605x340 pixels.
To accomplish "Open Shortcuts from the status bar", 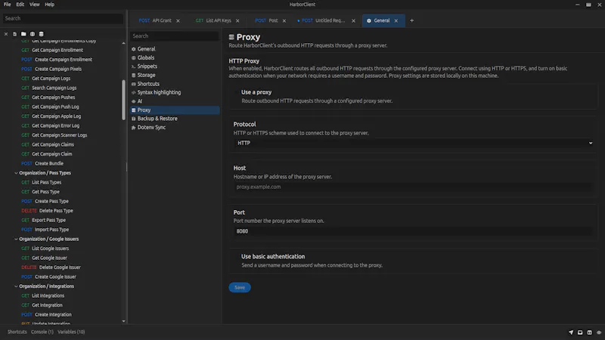I will pyautogui.click(x=17, y=332).
